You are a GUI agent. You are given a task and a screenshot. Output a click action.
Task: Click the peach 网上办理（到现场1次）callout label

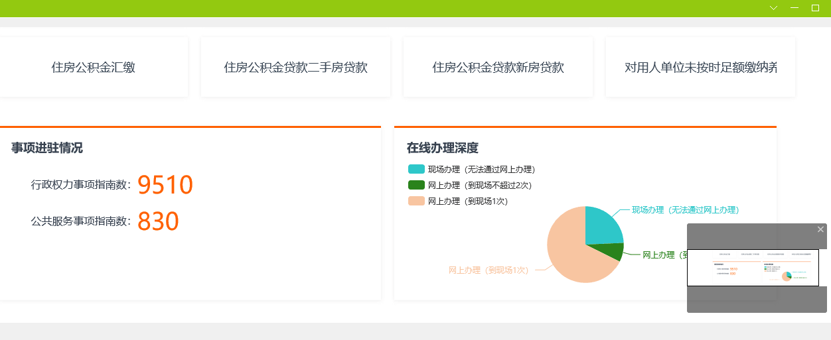(489, 270)
